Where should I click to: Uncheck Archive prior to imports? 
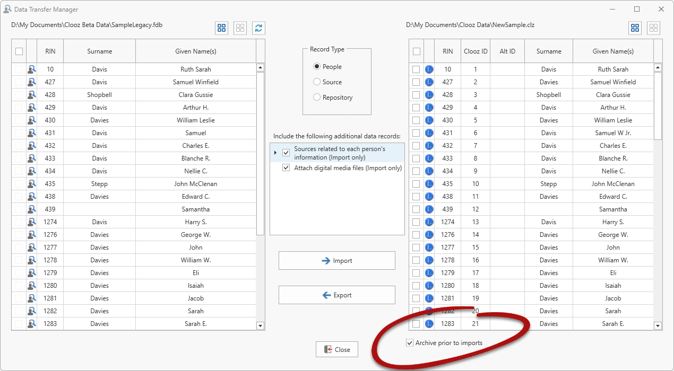pyautogui.click(x=410, y=343)
